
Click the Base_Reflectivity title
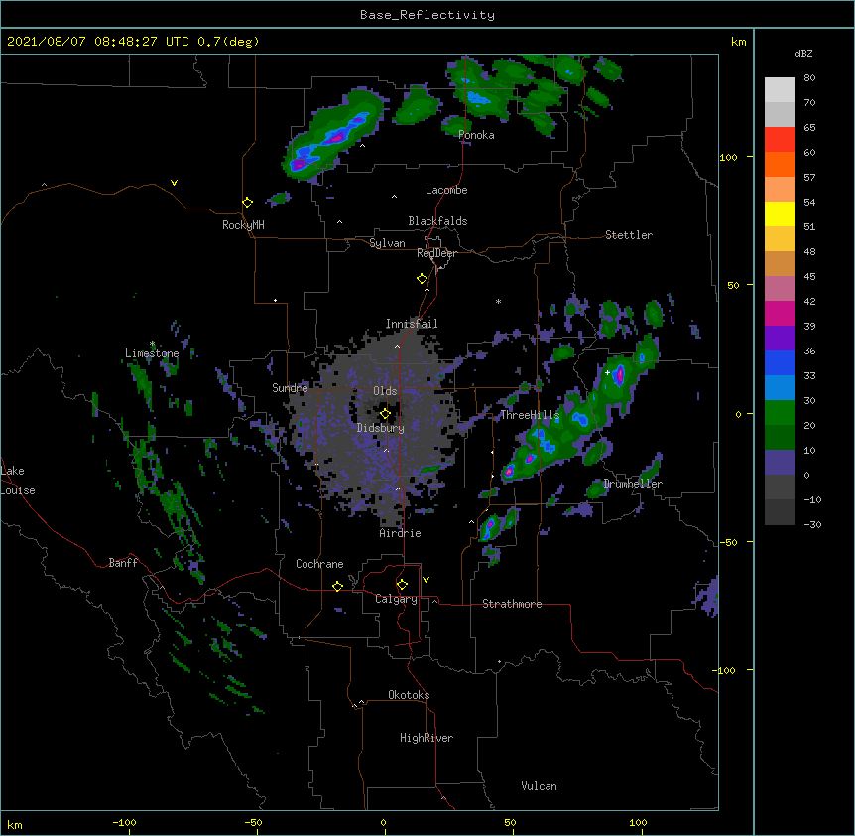point(427,15)
